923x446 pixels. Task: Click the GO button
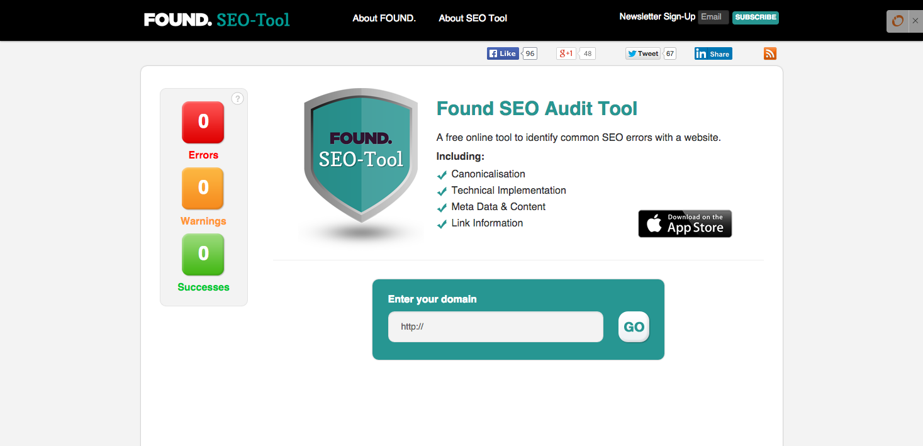pos(634,327)
